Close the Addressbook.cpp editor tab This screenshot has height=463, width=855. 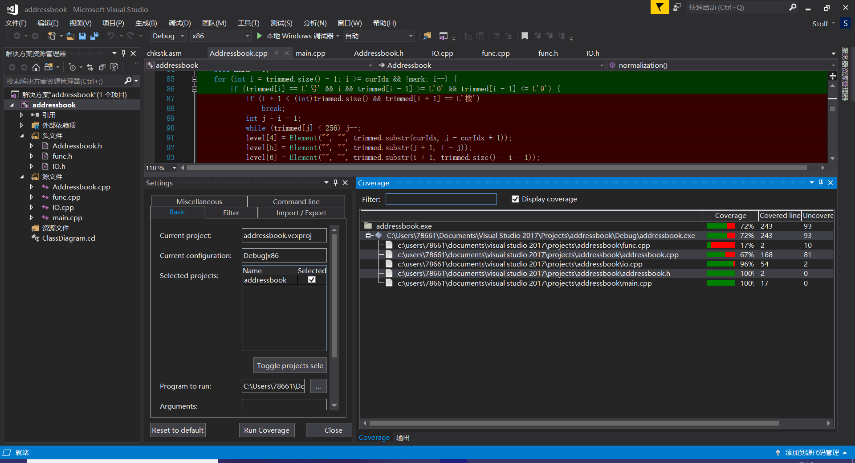tap(287, 53)
